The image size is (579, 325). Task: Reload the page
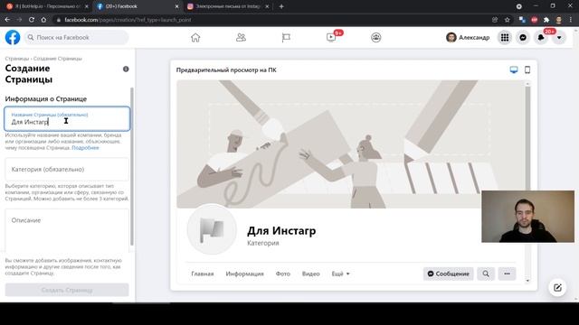click(32, 20)
